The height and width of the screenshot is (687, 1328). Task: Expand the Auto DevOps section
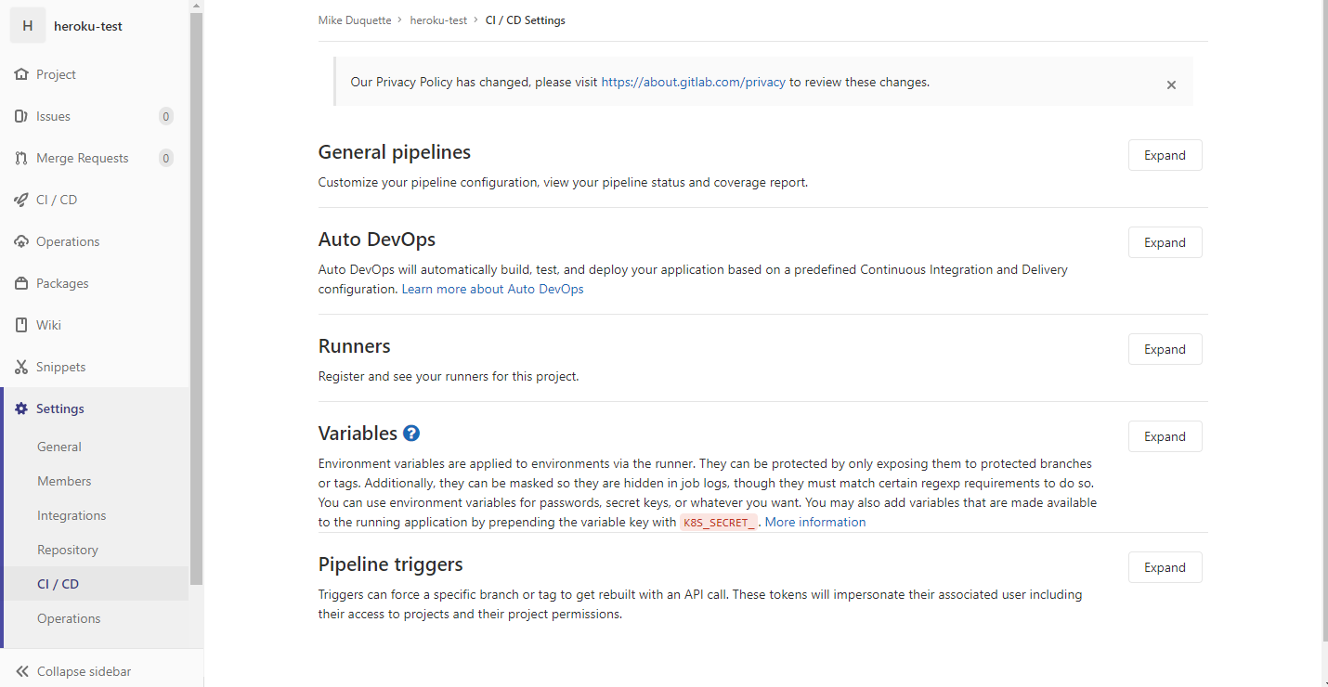(x=1165, y=242)
